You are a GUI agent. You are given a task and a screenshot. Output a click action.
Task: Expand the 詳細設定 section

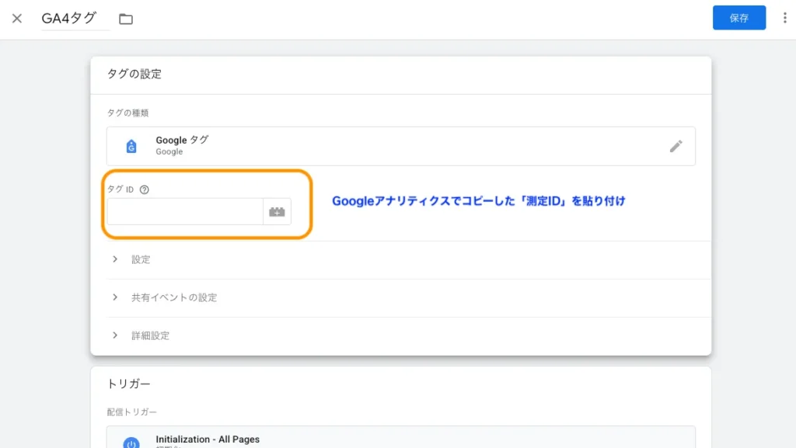pos(150,335)
